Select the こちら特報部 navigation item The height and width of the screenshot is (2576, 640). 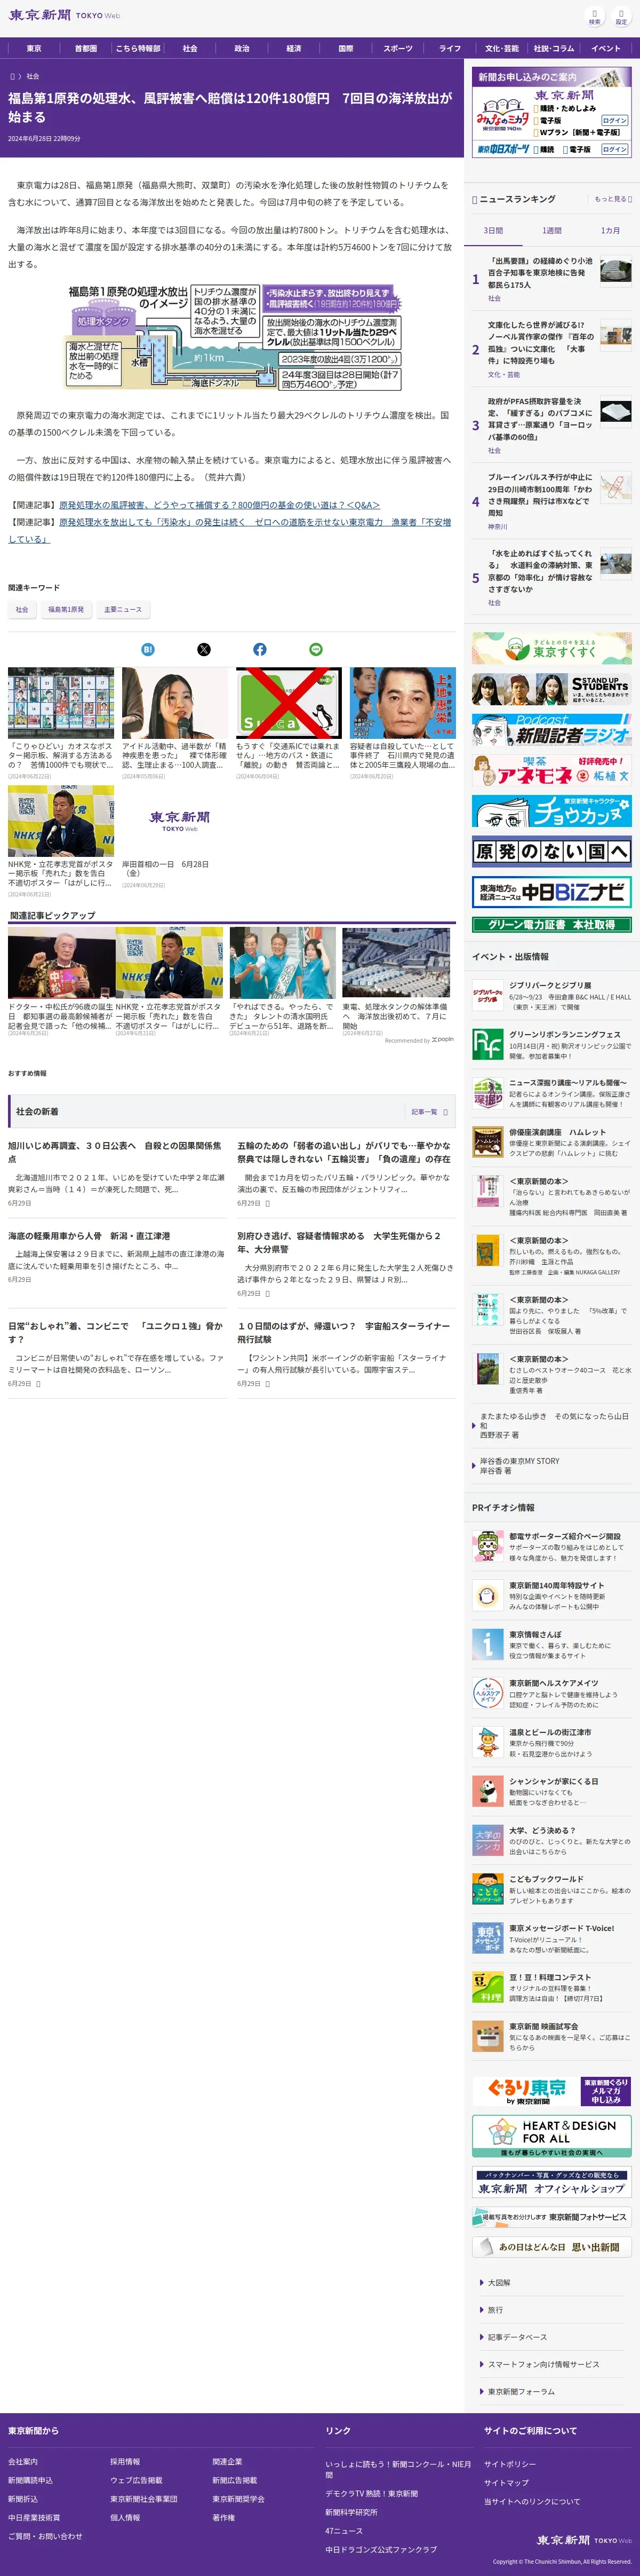[138, 48]
